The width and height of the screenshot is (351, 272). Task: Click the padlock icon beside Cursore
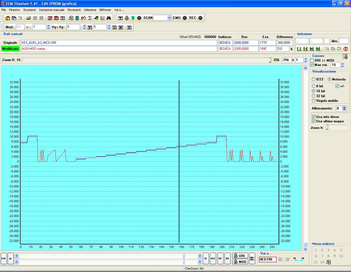(346, 57)
